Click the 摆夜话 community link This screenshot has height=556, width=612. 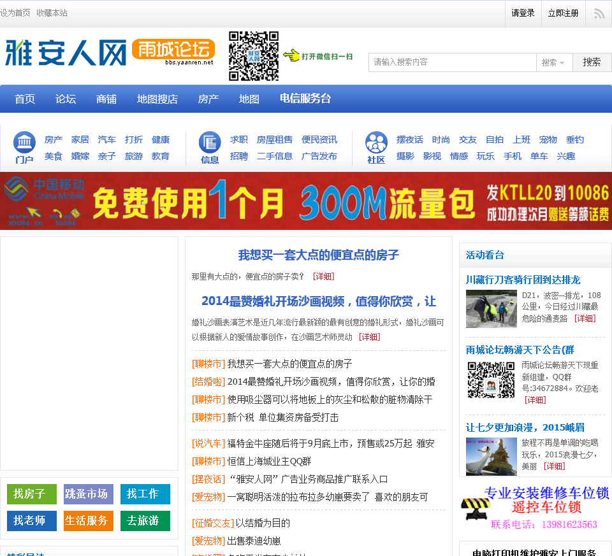click(x=410, y=139)
